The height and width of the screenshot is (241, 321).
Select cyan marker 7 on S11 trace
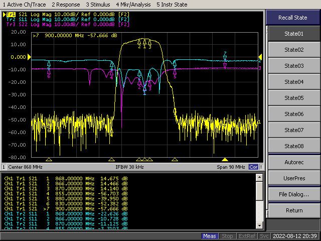point(225,56)
